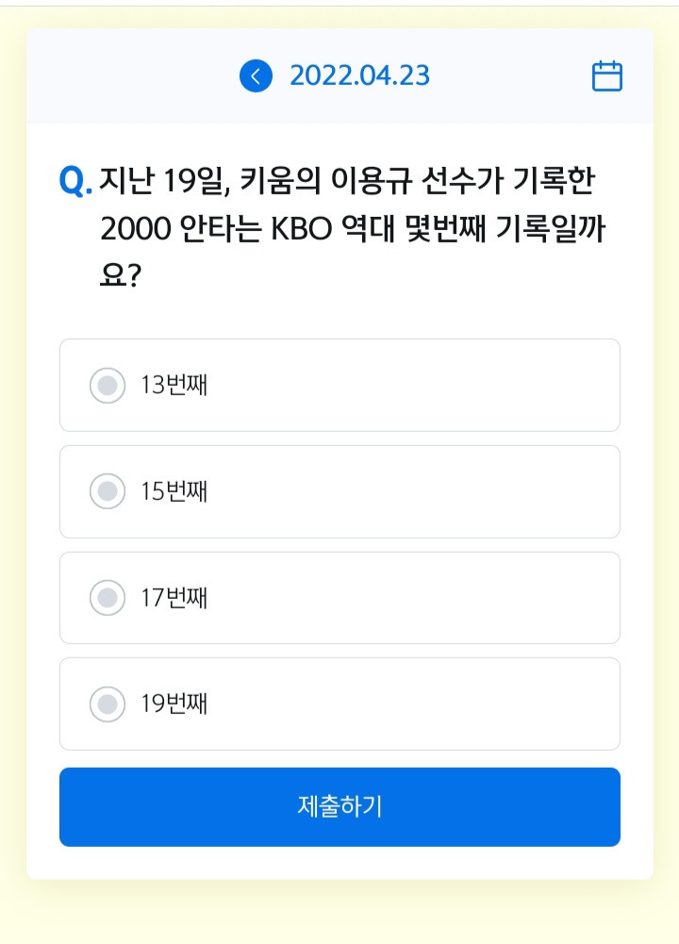Click the question line mentioning KBO 역대
Image resolution: width=679 pixels, height=944 pixels.
(353, 229)
